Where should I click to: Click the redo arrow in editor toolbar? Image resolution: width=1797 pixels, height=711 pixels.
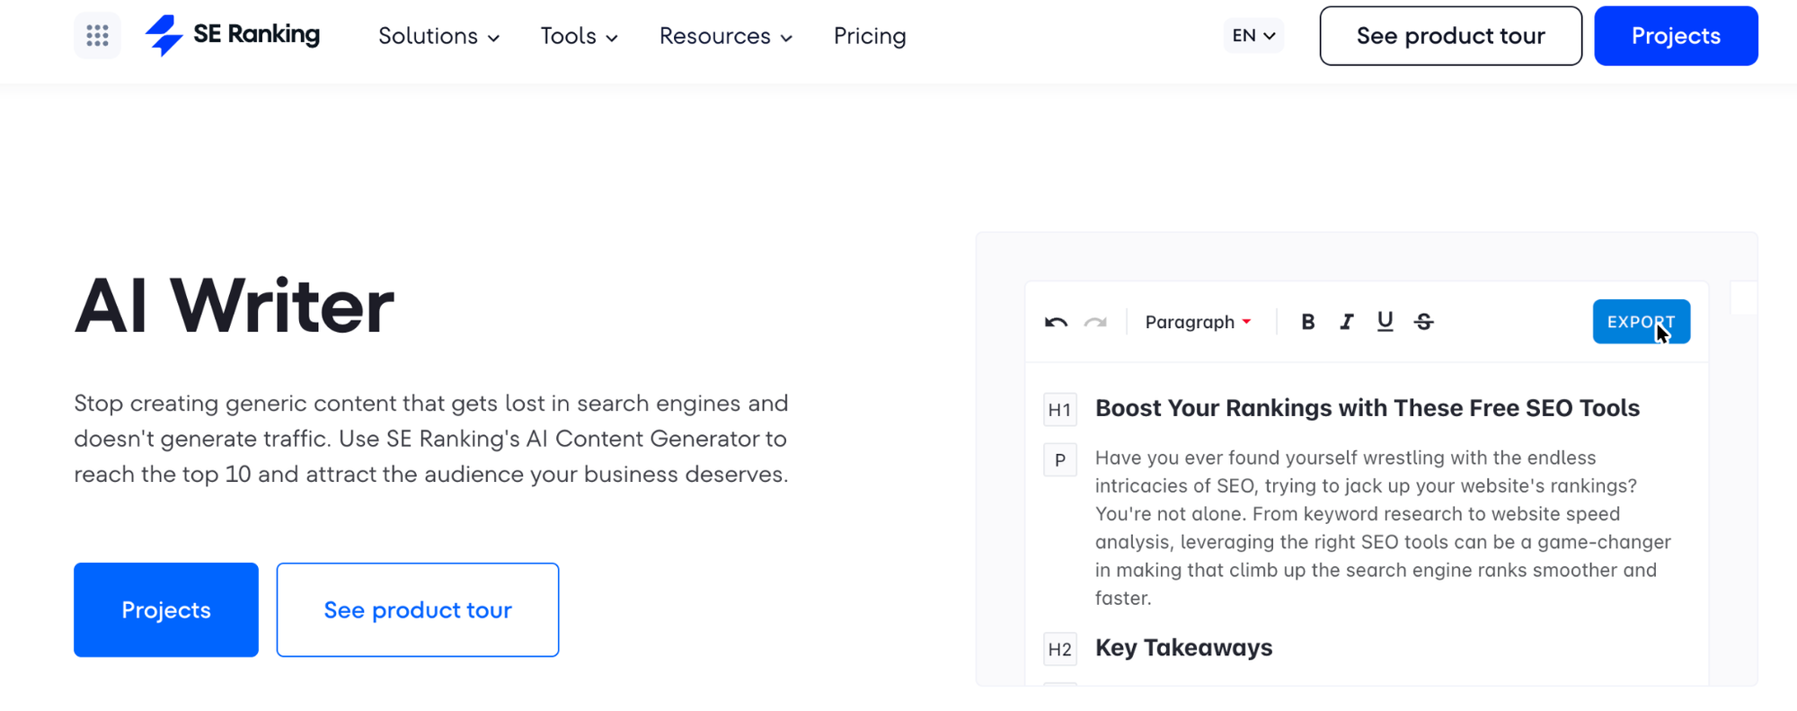point(1095,322)
